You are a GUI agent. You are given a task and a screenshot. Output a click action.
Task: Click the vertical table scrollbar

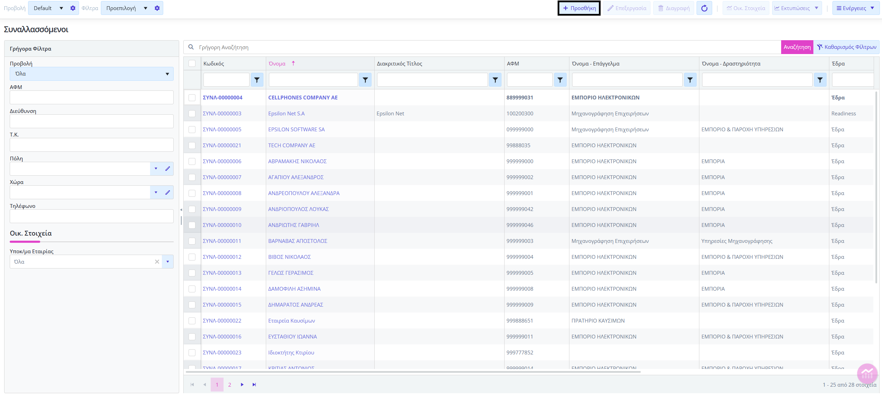pos(876,187)
